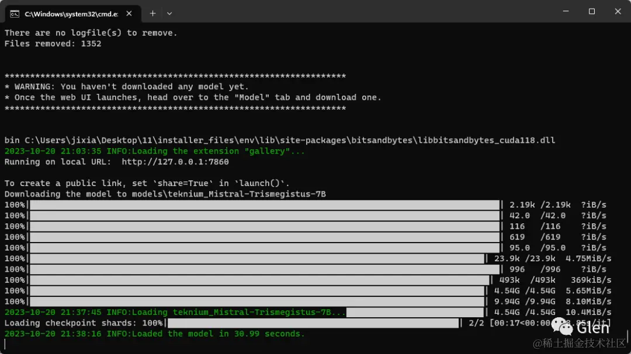Click the 23.9k/23.9k progress bar
This screenshot has width=631, height=354.
point(257,259)
